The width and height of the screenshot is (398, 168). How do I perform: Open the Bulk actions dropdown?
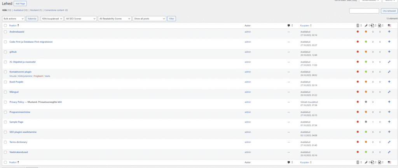tap(14, 18)
